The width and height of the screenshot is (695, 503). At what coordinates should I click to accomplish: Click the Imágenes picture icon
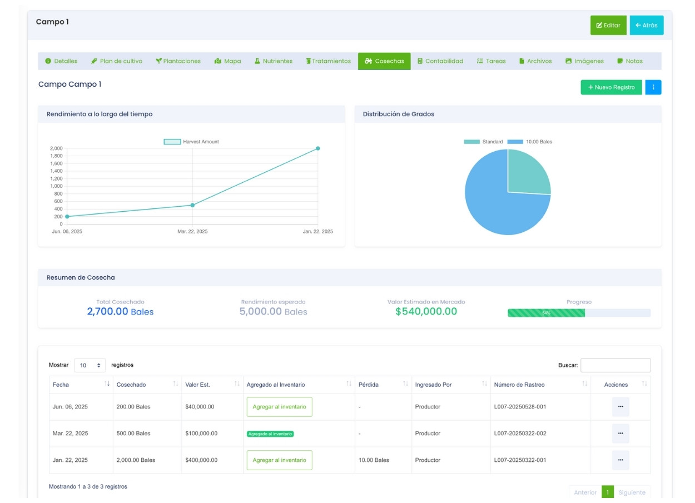568,61
